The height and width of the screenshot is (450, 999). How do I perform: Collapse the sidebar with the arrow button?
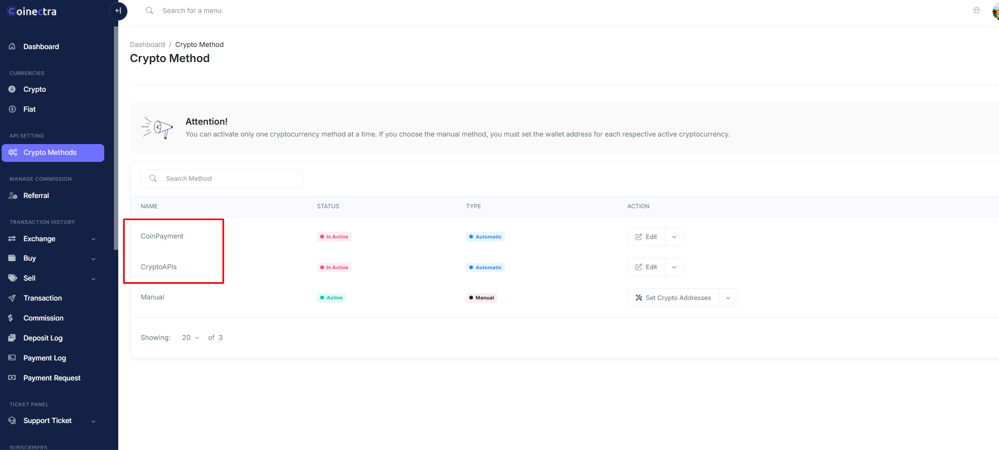coord(118,11)
